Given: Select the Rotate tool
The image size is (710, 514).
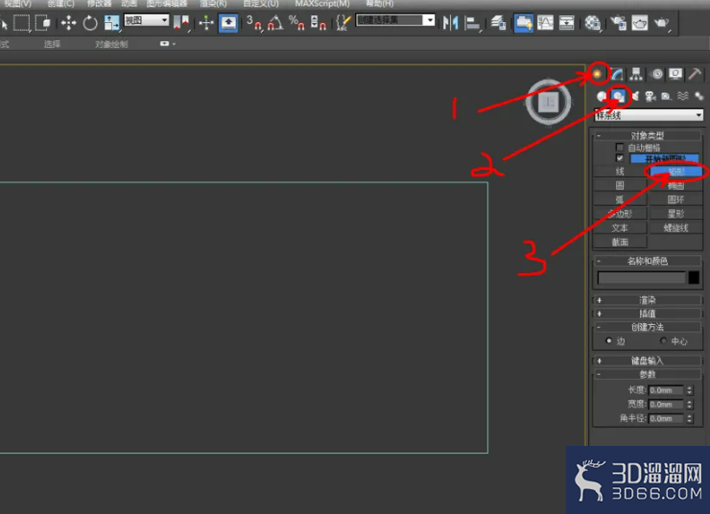Looking at the screenshot, I should [x=90, y=23].
